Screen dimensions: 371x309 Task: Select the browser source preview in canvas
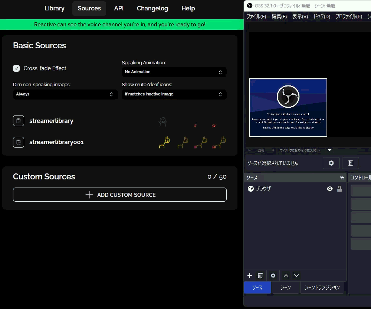coord(288,107)
